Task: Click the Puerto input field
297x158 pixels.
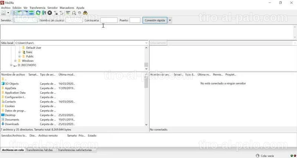Action: coord(135,20)
